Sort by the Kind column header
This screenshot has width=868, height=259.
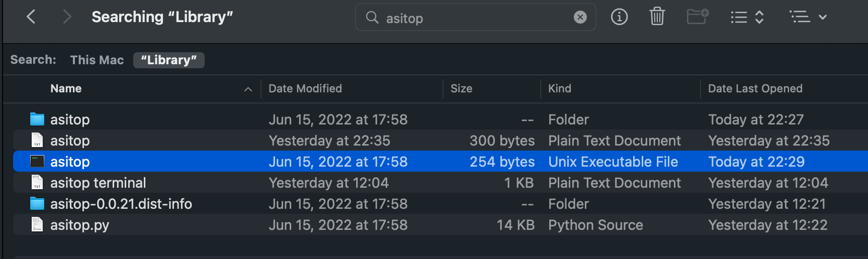(x=559, y=89)
